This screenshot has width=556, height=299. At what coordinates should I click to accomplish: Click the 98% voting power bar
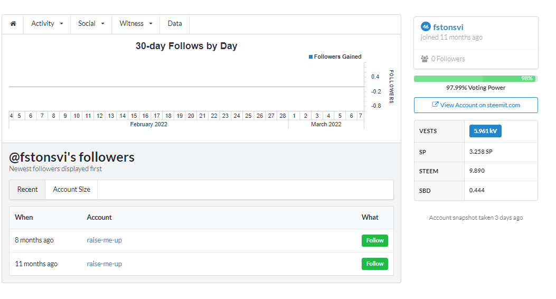pyautogui.click(x=476, y=79)
